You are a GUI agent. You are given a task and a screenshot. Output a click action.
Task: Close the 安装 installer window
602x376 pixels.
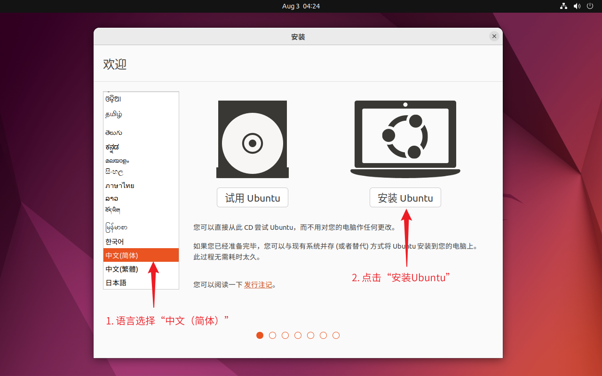click(x=494, y=36)
